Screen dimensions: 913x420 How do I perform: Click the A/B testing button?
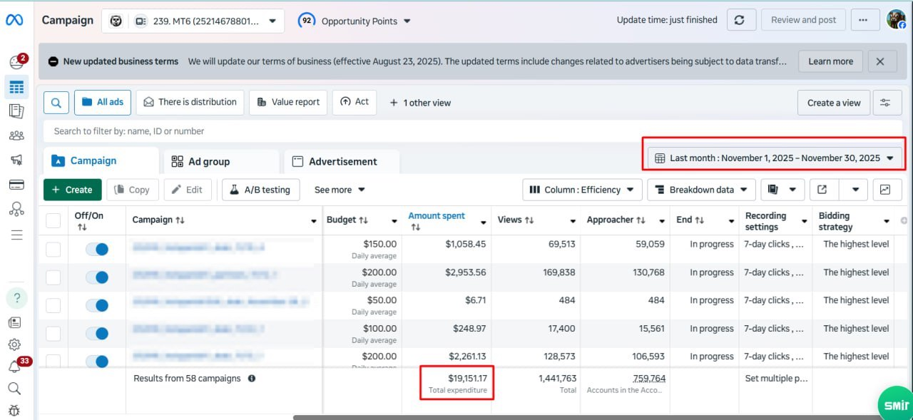coord(260,190)
